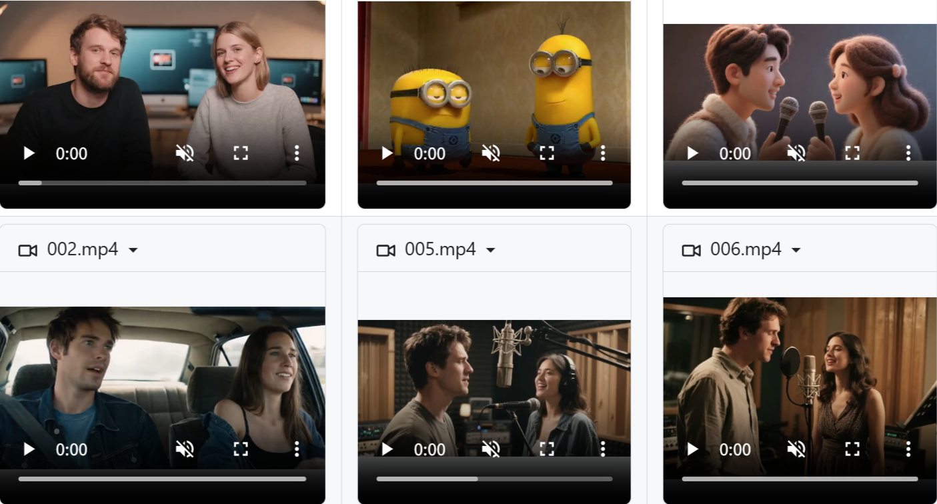Screen dimensions: 937x504
Task: Expand the 006.mp4 dropdown arrow
Action: point(796,251)
